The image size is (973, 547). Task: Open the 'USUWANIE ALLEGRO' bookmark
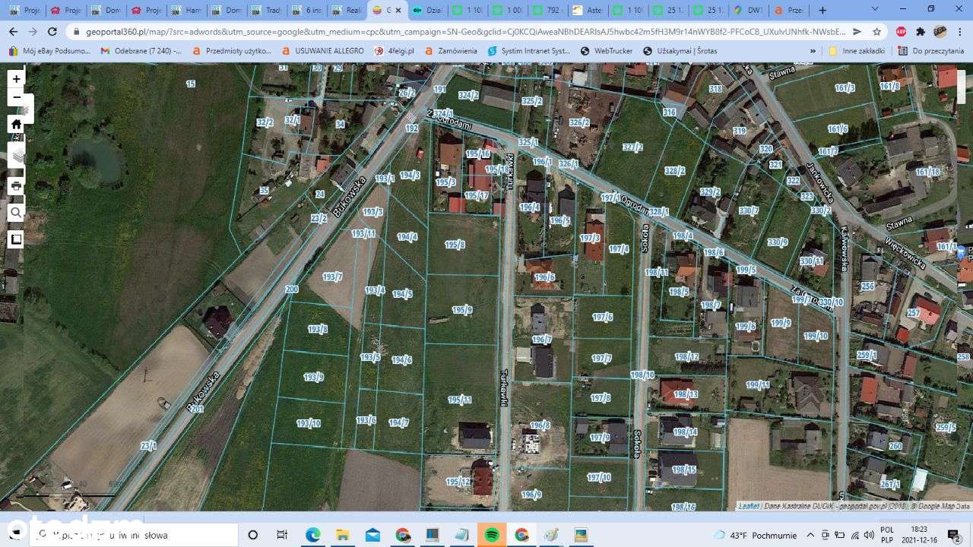pyautogui.click(x=322, y=51)
